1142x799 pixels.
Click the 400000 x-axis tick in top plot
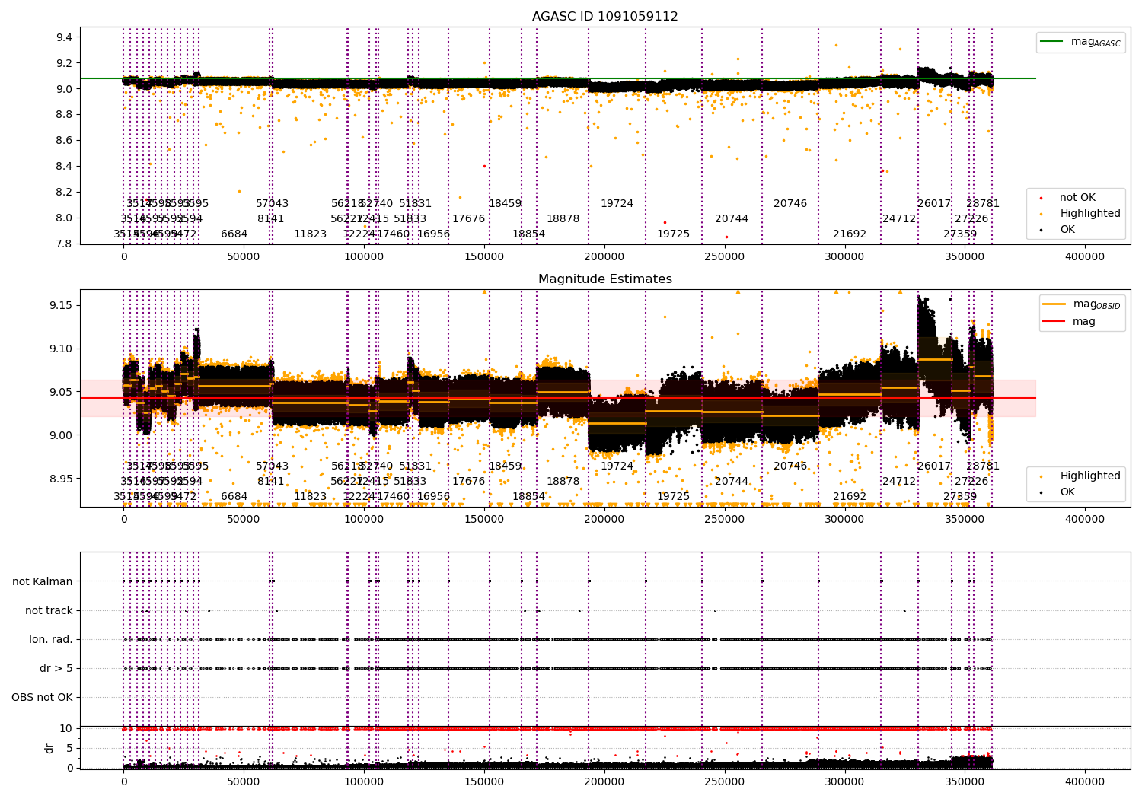click(x=1084, y=256)
